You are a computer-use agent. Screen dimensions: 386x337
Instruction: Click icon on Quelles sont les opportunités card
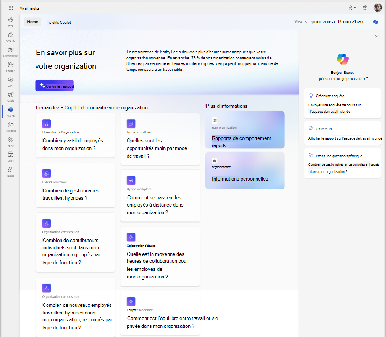(x=131, y=124)
